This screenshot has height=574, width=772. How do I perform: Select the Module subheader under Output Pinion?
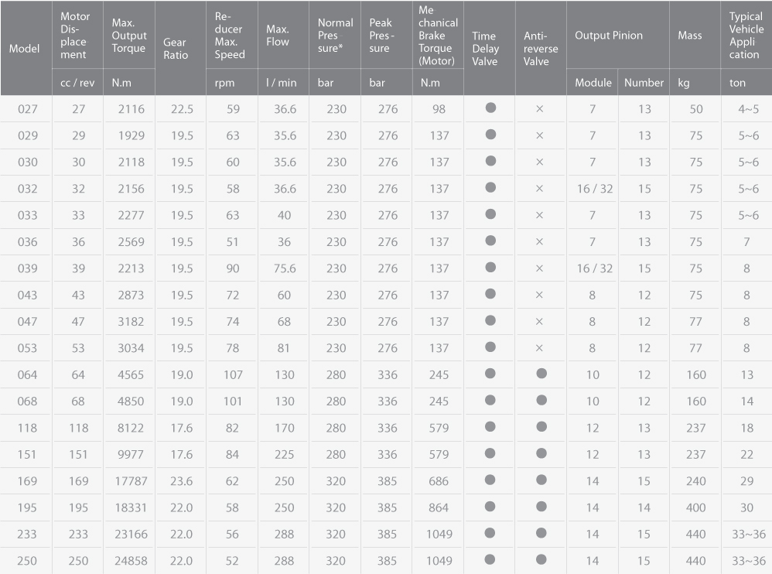[593, 83]
